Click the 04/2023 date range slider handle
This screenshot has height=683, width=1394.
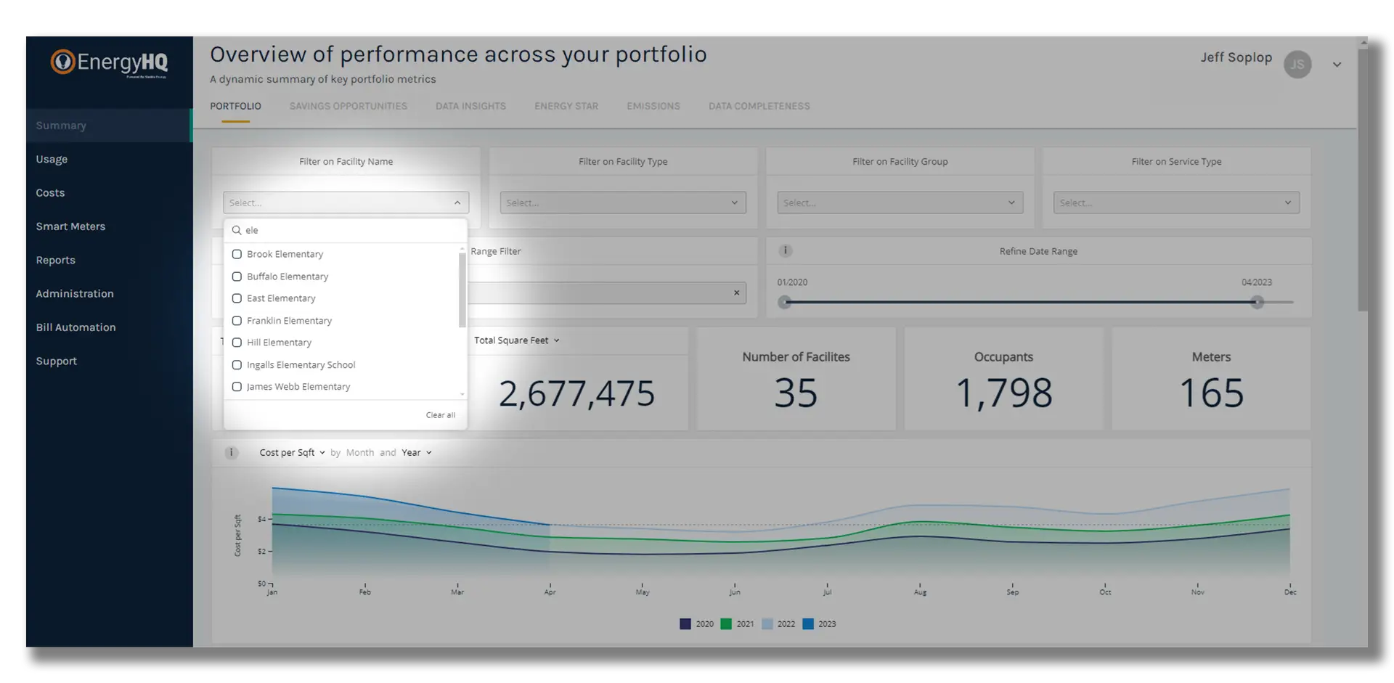[1257, 302]
